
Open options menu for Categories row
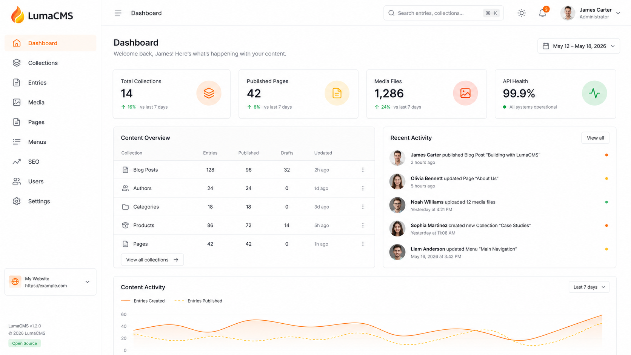tap(363, 207)
